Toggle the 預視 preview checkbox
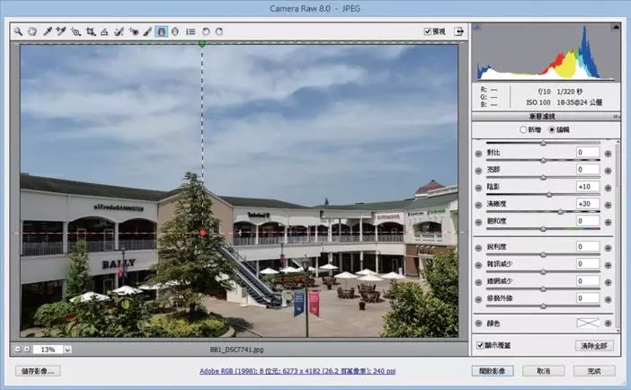The width and height of the screenshot is (631, 390). point(428,31)
